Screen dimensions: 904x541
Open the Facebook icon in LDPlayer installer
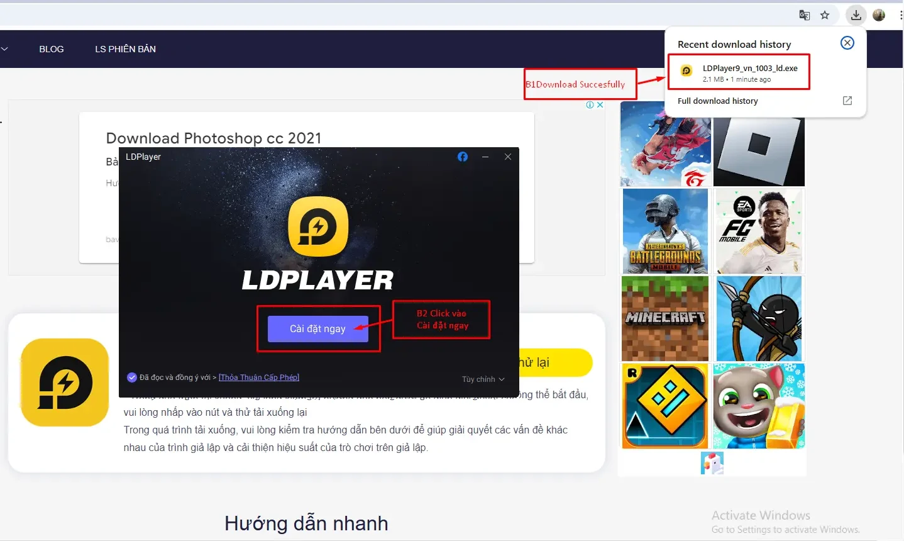[x=463, y=157]
